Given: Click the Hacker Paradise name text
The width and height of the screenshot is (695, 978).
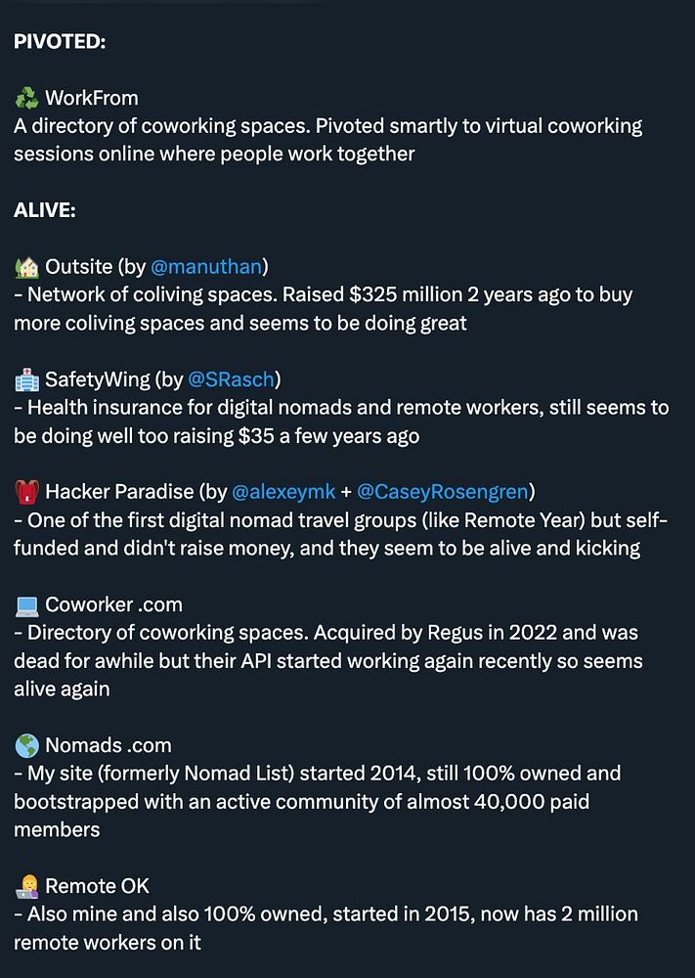Looking at the screenshot, I should [116, 491].
